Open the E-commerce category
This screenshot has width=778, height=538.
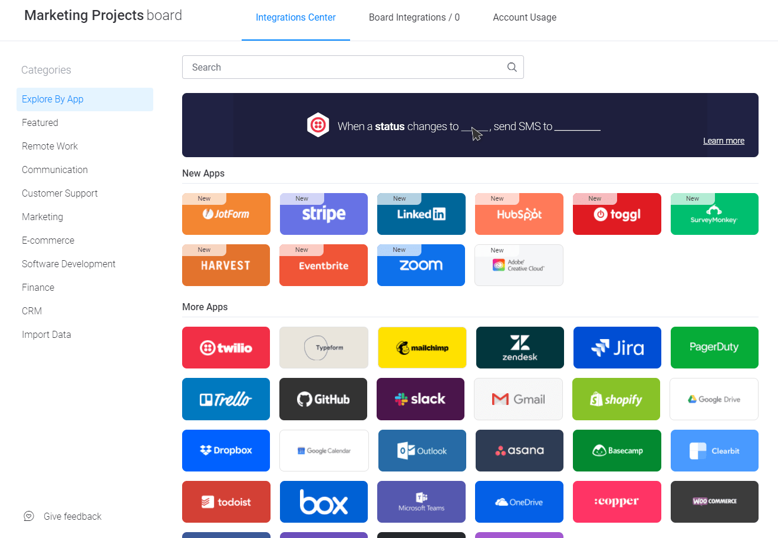coord(85,240)
